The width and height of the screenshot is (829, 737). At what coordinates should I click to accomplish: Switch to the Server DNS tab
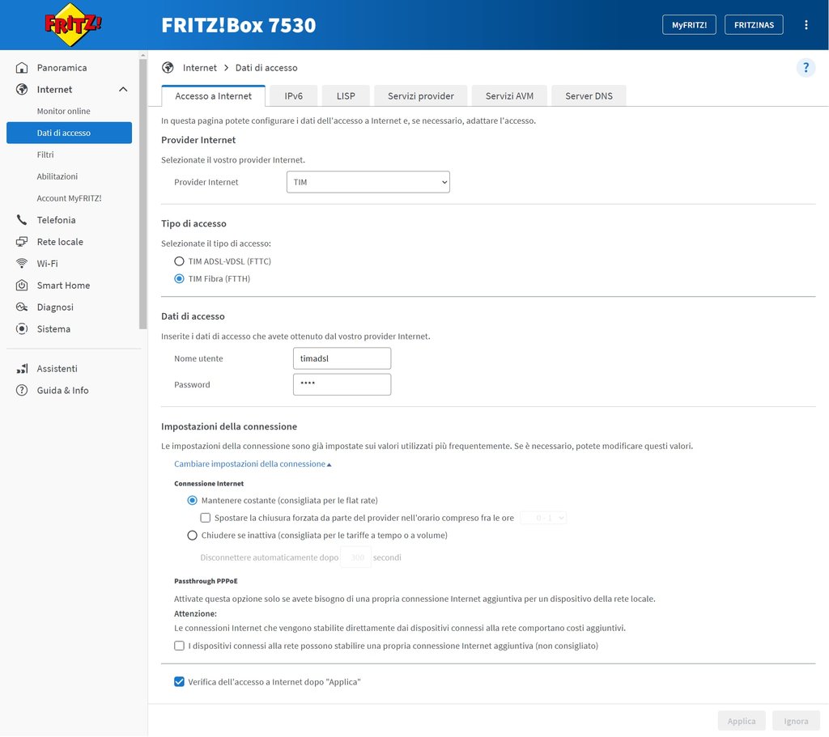coord(589,95)
